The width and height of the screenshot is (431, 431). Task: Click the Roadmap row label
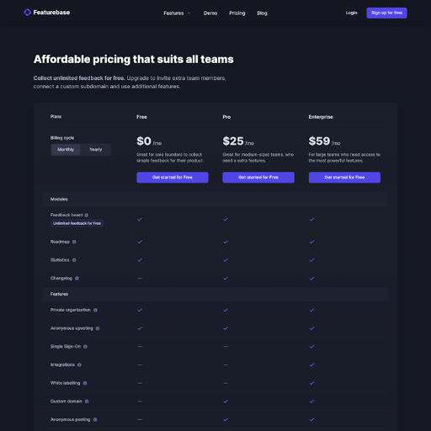(x=60, y=242)
